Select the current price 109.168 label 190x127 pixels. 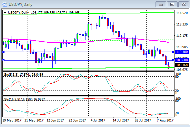[182, 65]
